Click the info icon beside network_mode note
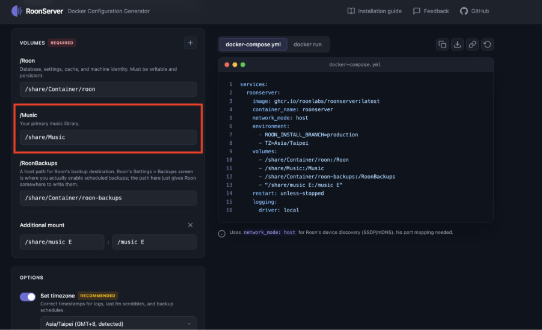 click(x=221, y=234)
